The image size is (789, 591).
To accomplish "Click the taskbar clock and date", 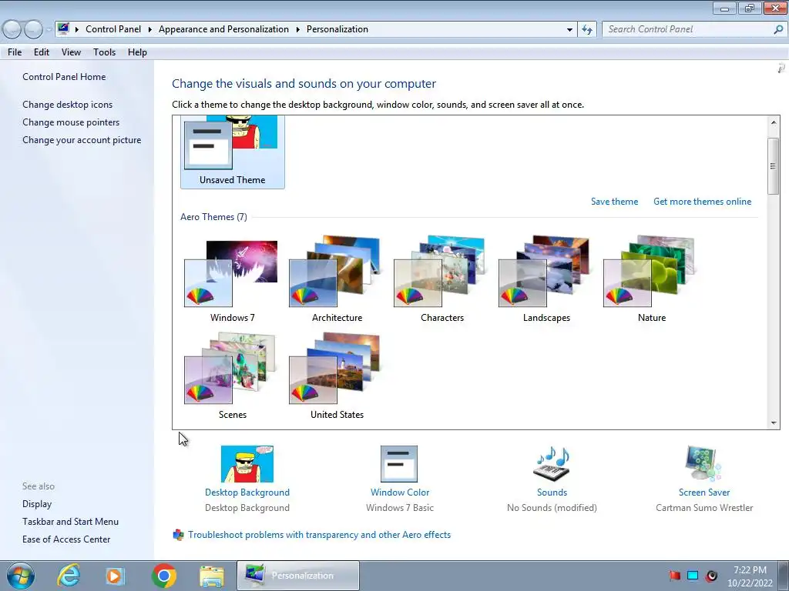I will [750, 576].
